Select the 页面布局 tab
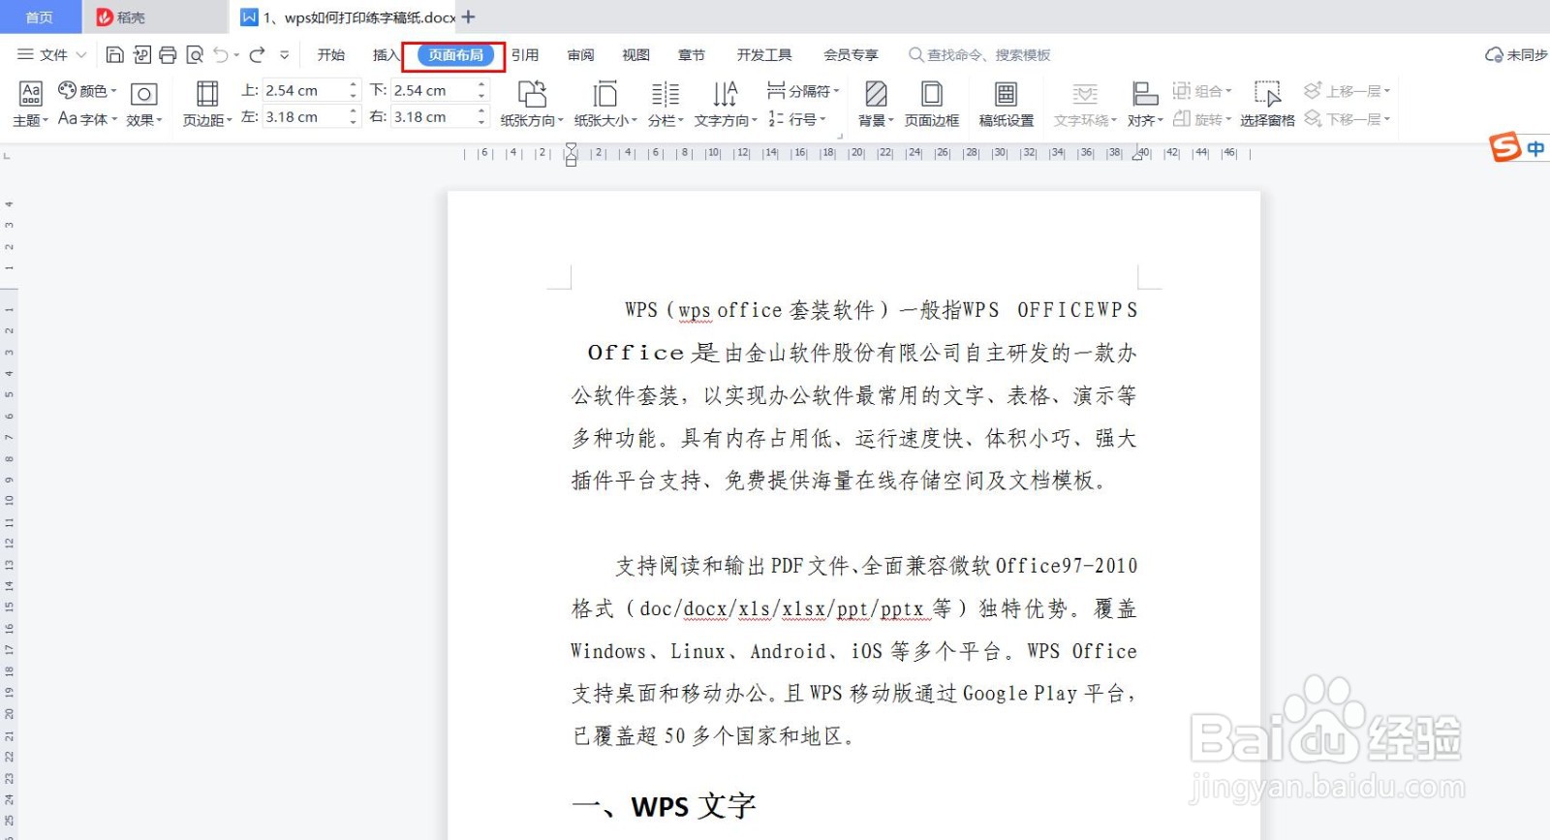 point(455,55)
